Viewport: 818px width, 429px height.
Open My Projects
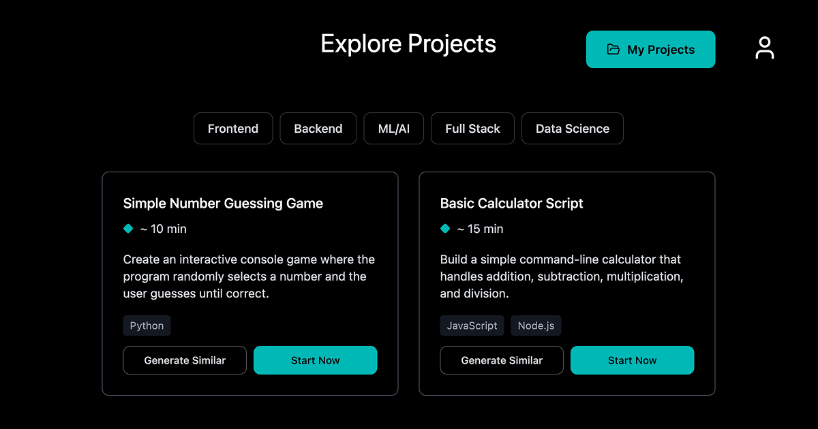tap(650, 49)
